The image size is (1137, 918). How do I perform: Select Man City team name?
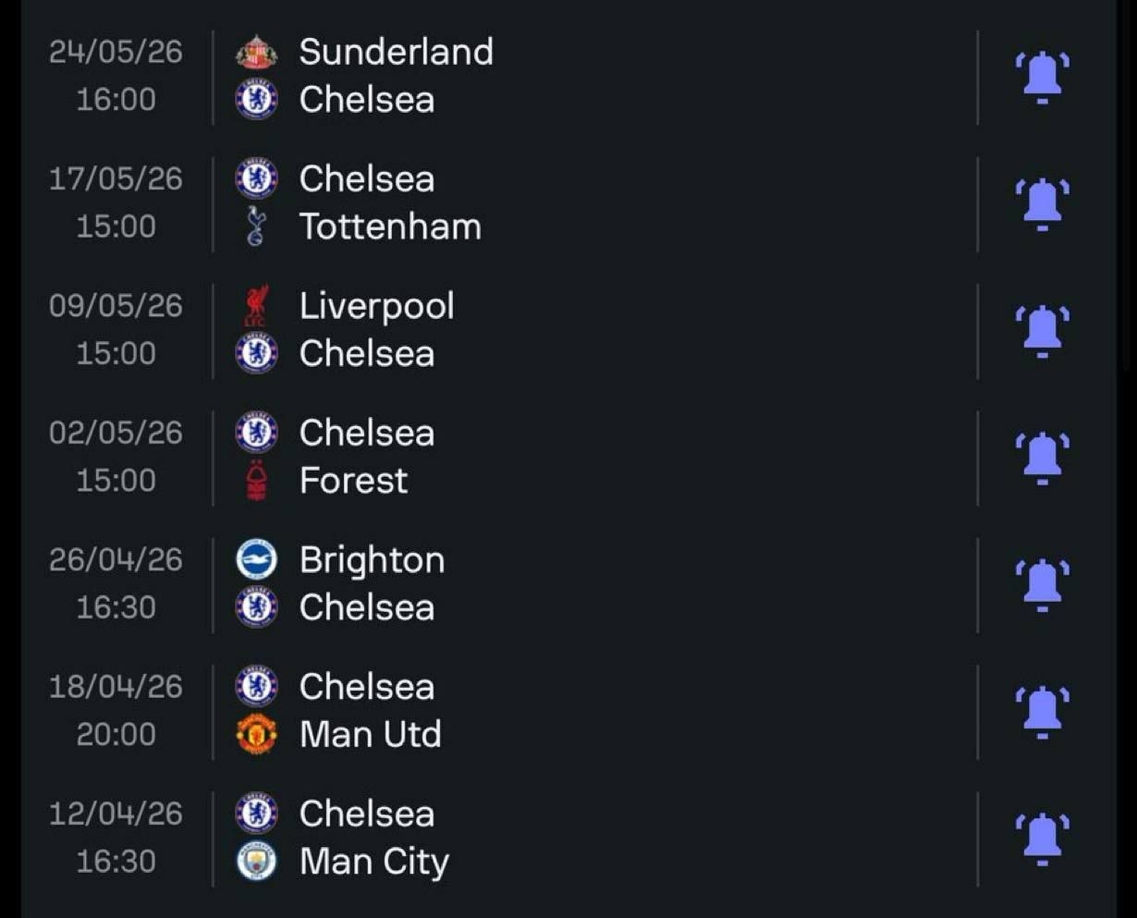click(374, 862)
